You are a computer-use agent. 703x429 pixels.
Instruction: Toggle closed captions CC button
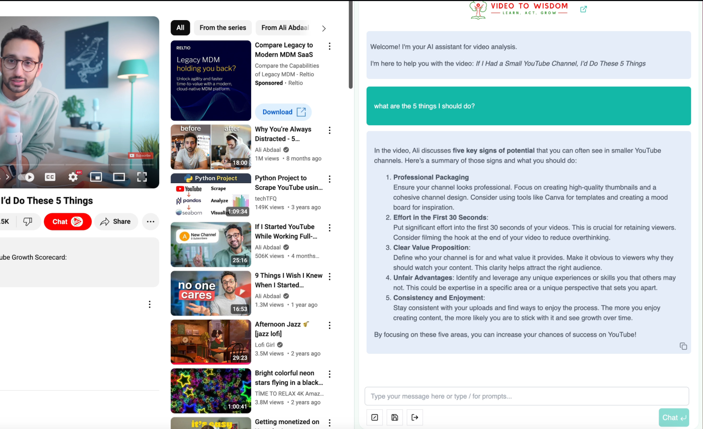50,177
